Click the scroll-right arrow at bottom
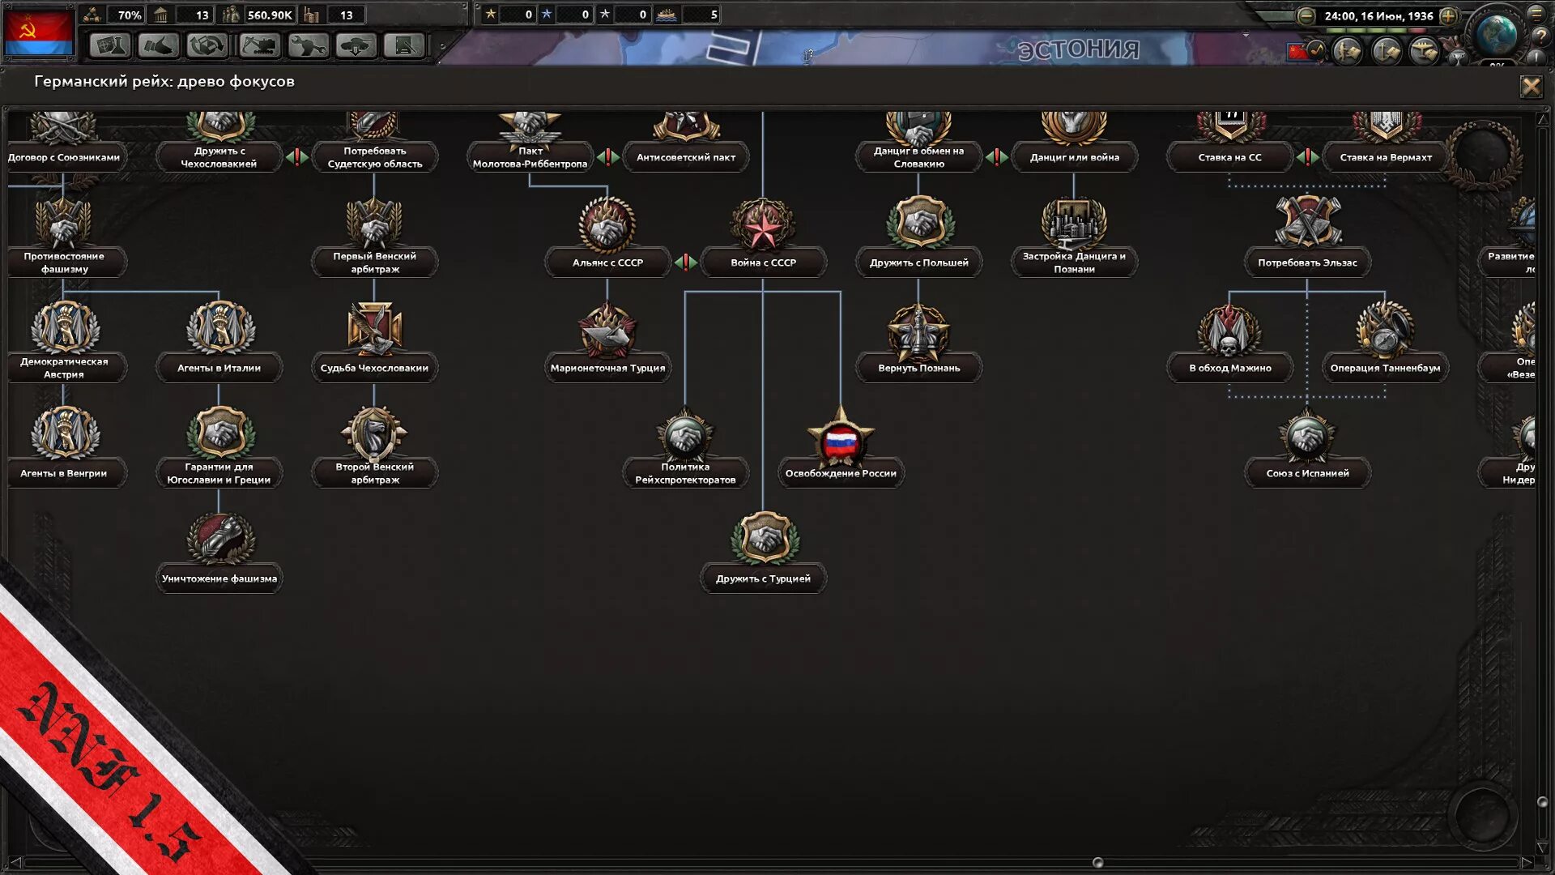 pos(1527,862)
